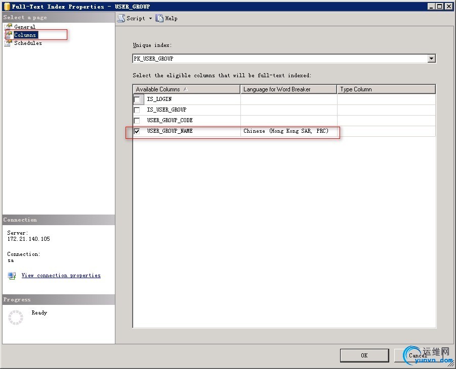This screenshot has width=456, height=369.
Task: Click Language for Word Breaker header
Action: point(288,89)
